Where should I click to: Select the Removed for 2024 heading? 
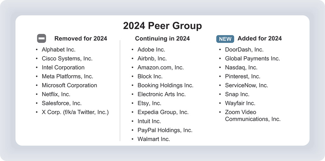pyautogui.click(x=81, y=39)
